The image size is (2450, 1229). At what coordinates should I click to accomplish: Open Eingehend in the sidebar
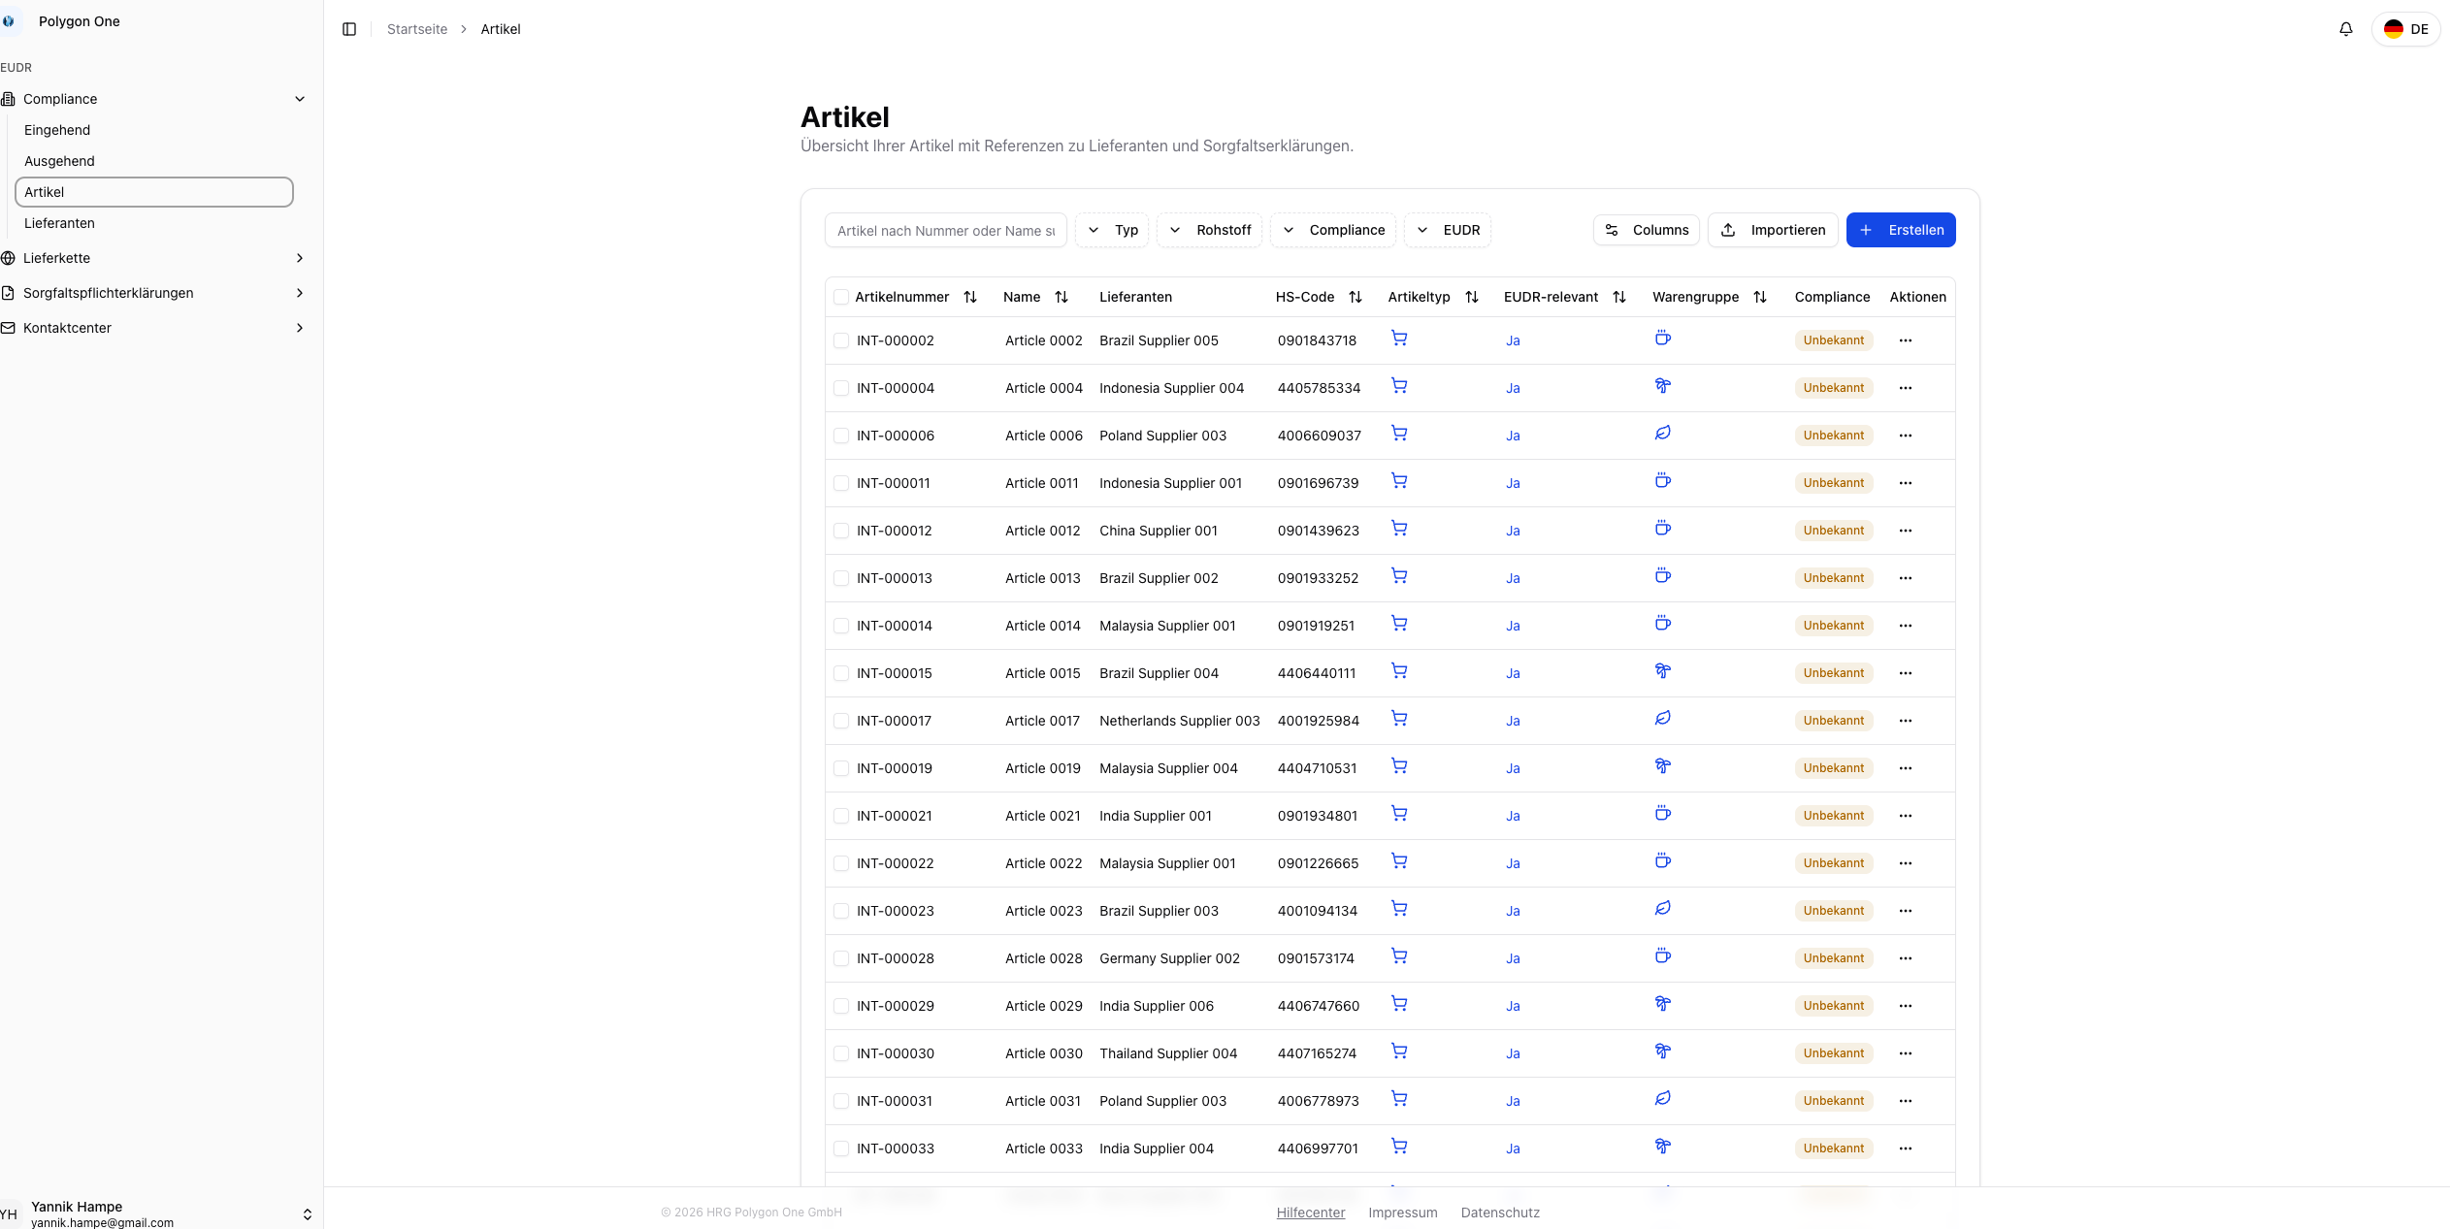click(57, 130)
